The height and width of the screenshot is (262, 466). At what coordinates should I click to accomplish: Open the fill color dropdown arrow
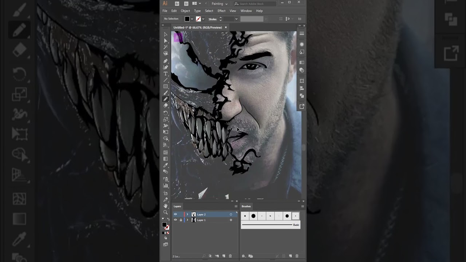coord(192,19)
